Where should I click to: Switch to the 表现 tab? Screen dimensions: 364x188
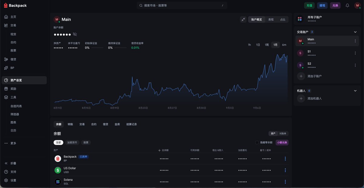271,19
